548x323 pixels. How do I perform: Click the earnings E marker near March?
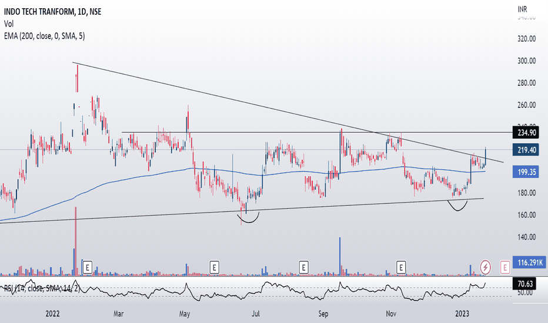(88, 268)
